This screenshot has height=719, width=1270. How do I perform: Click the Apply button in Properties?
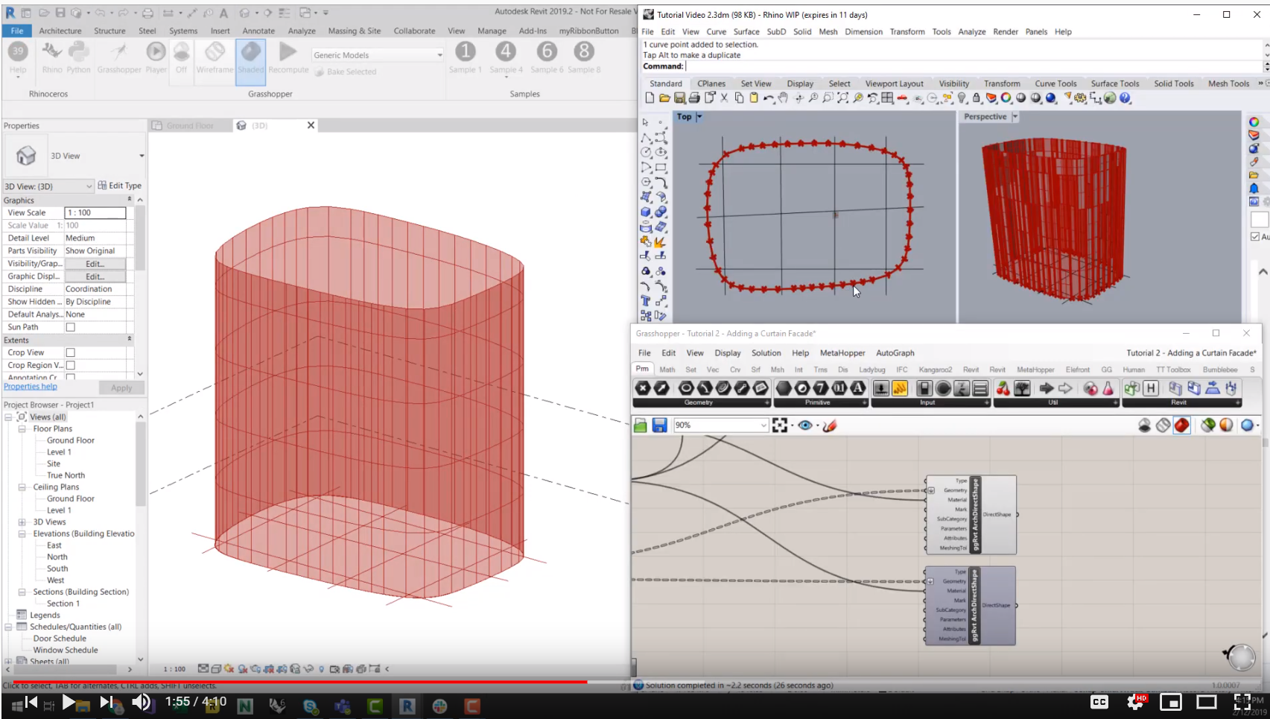[121, 388]
